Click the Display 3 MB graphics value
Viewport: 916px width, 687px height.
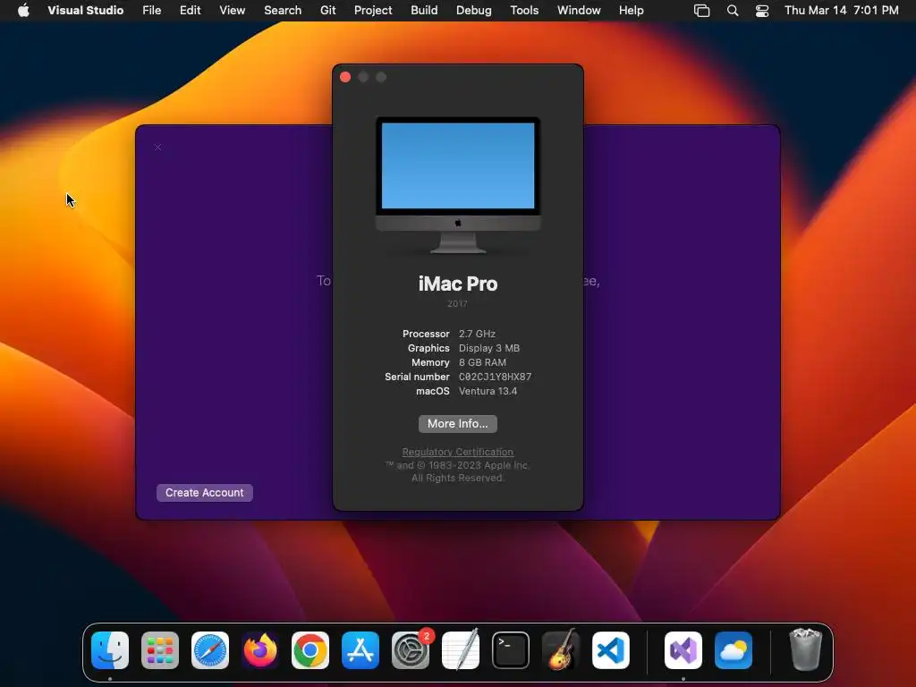[x=489, y=348]
